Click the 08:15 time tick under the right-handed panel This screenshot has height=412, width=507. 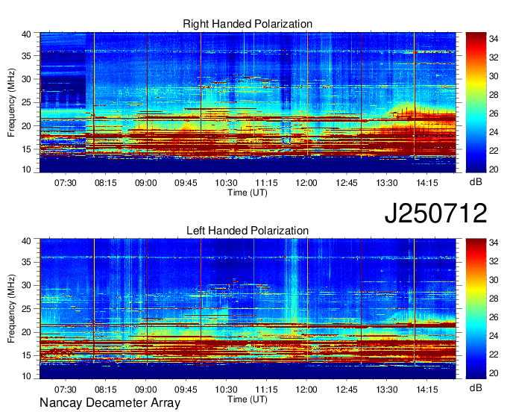click(105, 183)
